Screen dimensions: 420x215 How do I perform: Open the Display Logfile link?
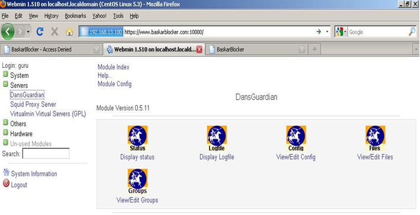point(217,157)
